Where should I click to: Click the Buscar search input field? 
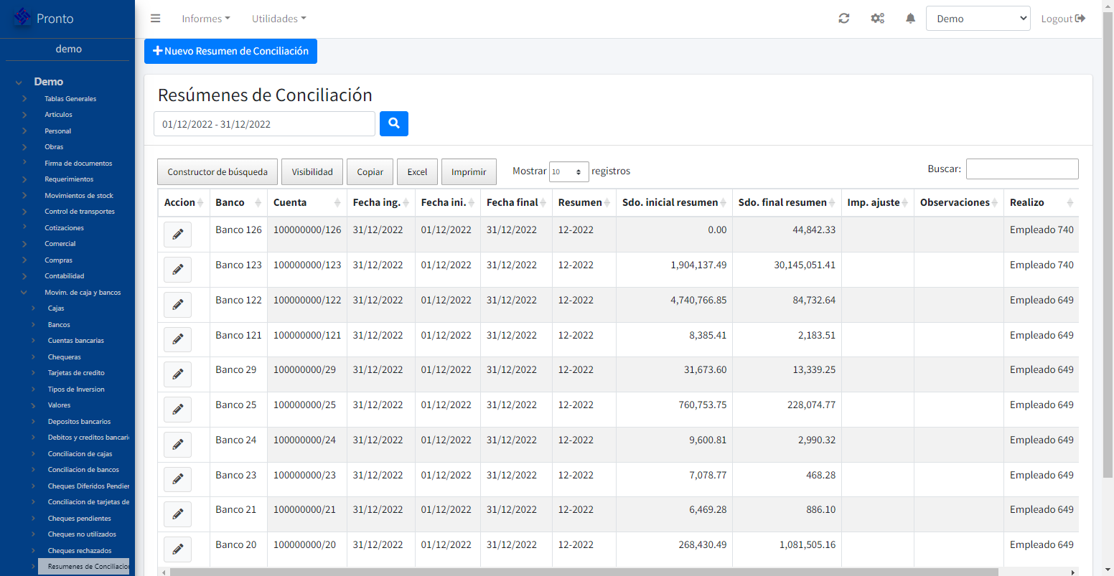tap(1021, 169)
